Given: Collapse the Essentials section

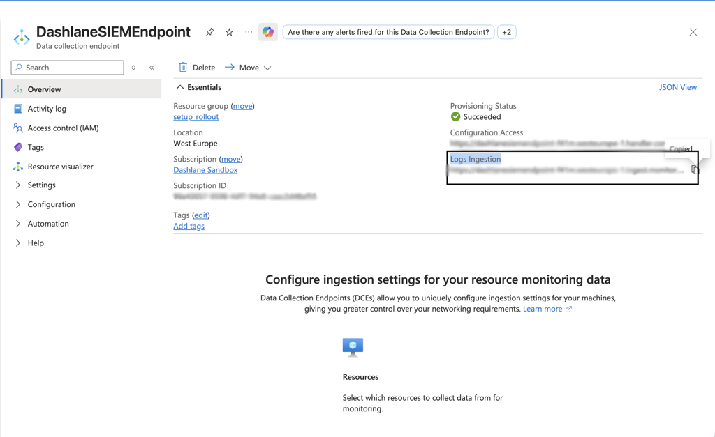Looking at the screenshot, I should (x=180, y=87).
